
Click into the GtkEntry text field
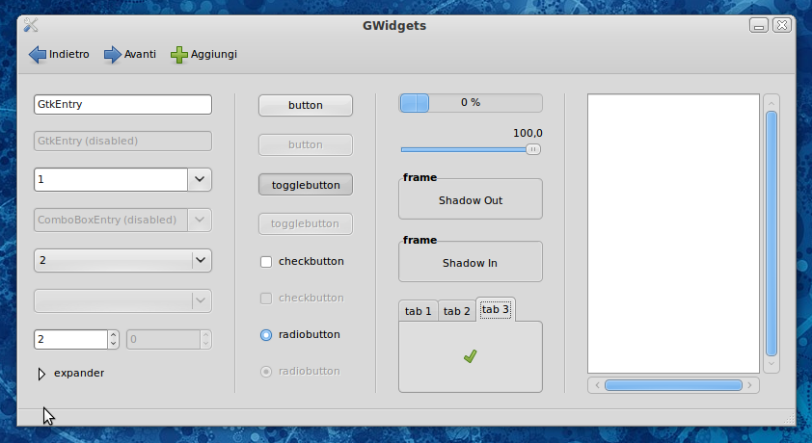tap(122, 104)
